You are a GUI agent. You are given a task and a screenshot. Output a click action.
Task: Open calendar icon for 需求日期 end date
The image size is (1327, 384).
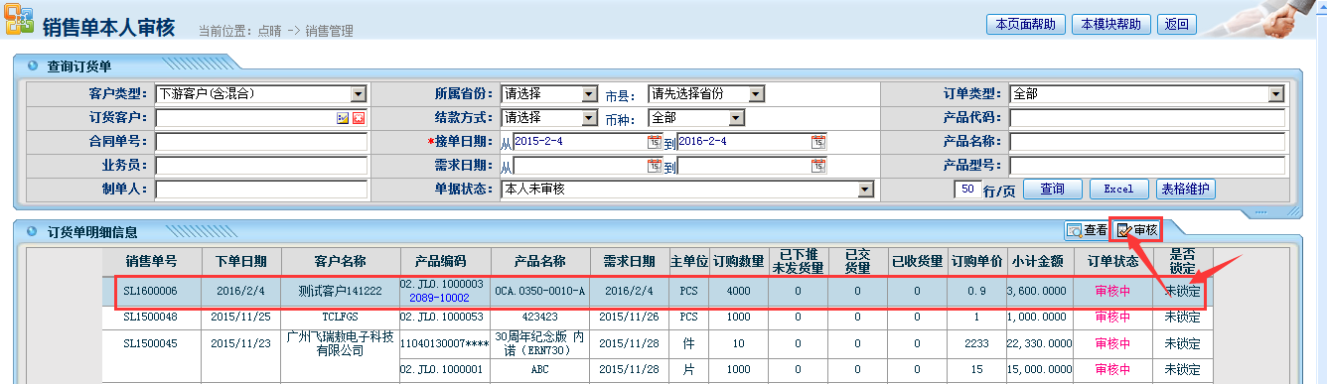click(x=818, y=166)
